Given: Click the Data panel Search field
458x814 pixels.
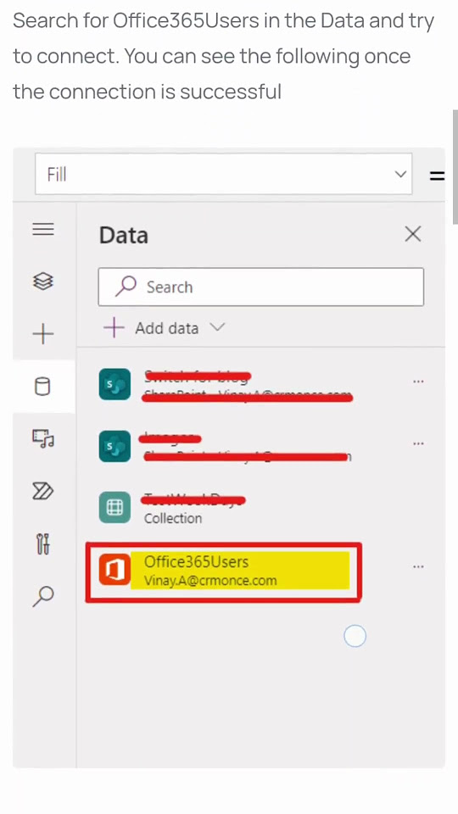Looking at the screenshot, I should coord(260,287).
